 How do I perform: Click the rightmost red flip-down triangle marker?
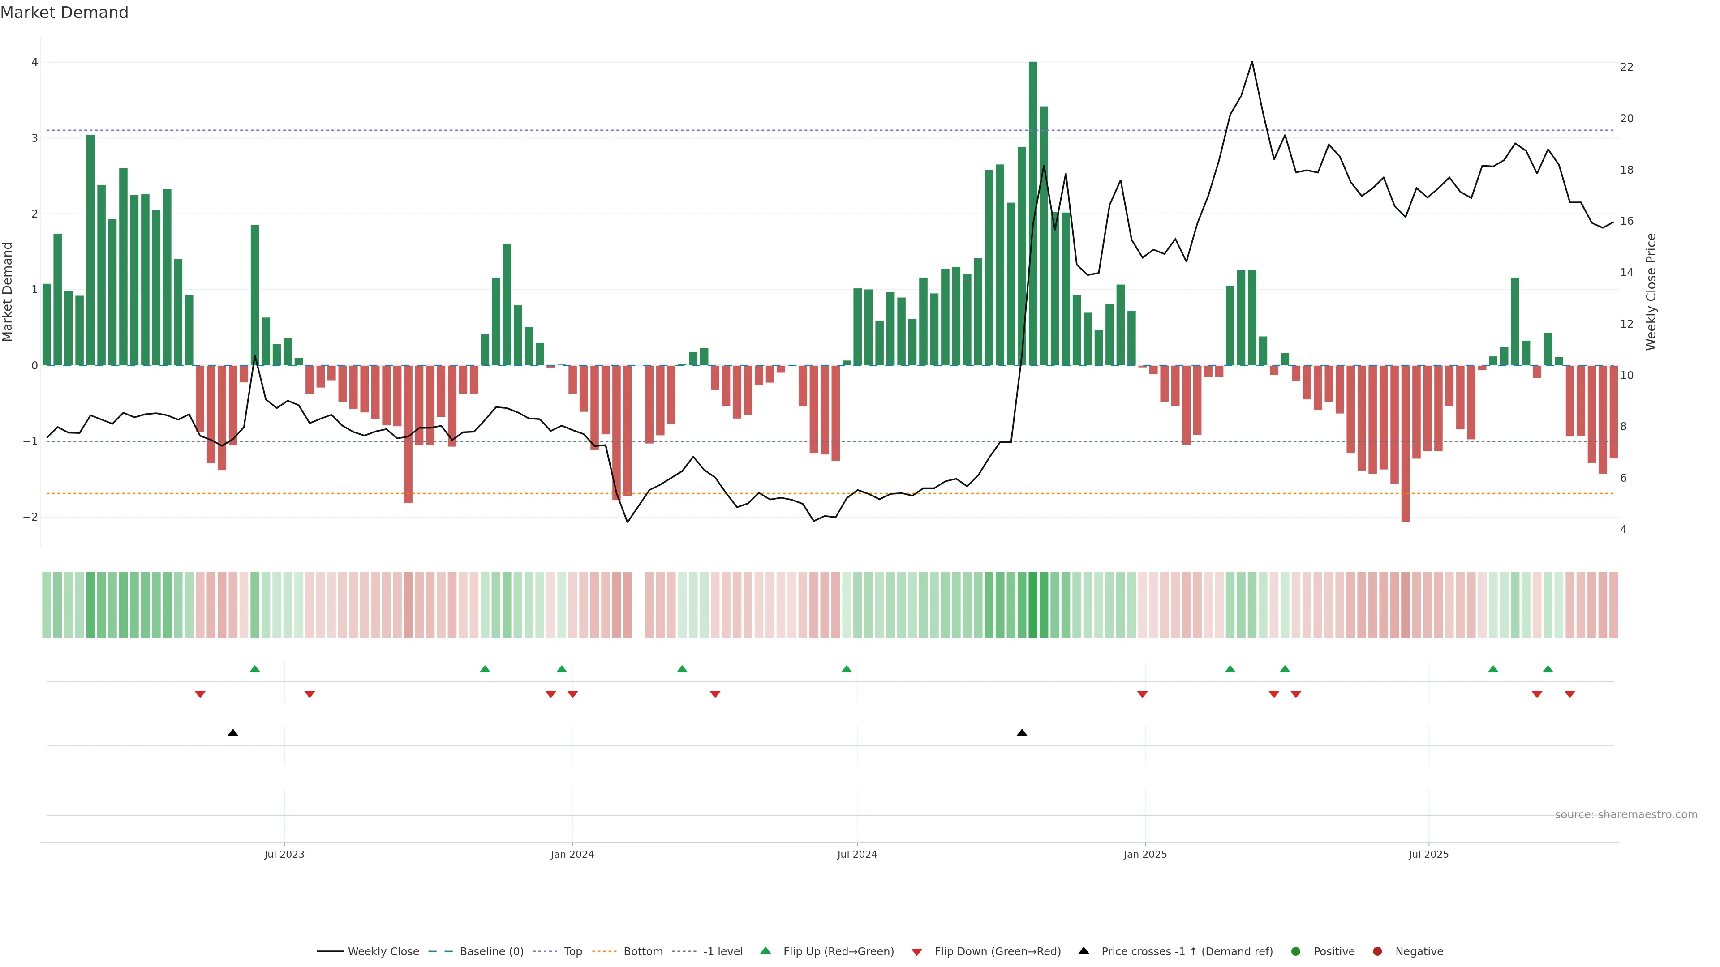(1570, 695)
